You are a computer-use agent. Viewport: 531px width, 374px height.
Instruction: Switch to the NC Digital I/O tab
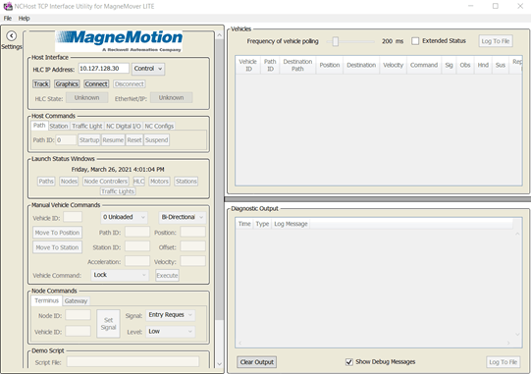tap(124, 126)
